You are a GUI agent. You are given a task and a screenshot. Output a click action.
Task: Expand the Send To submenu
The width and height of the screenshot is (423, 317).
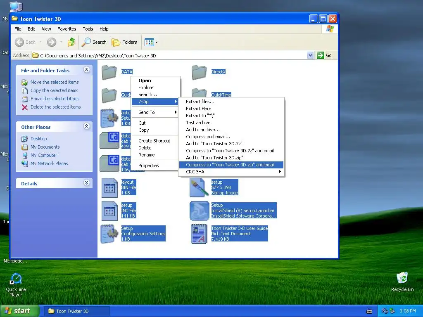pos(156,112)
